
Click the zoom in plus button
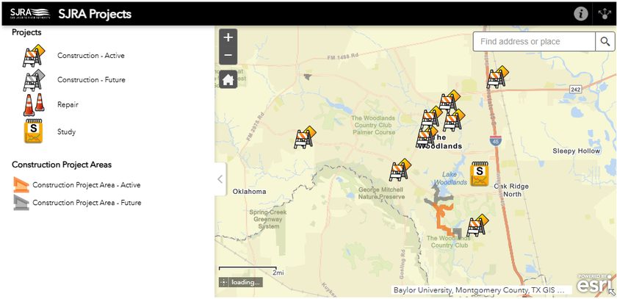click(228, 37)
